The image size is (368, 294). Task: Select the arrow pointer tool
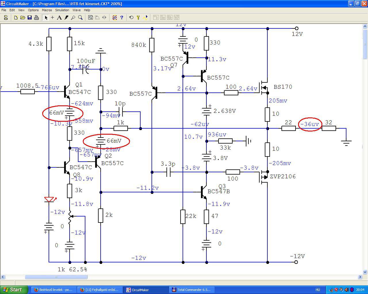tap(46, 18)
